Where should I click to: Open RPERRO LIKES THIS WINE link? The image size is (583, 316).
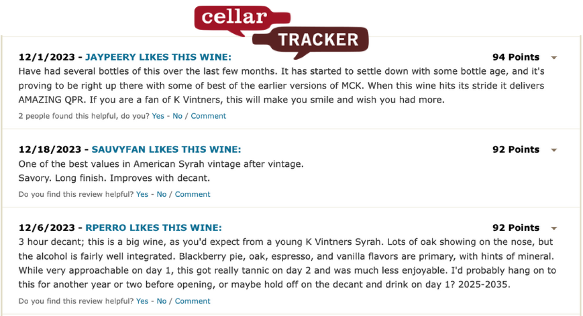(154, 228)
